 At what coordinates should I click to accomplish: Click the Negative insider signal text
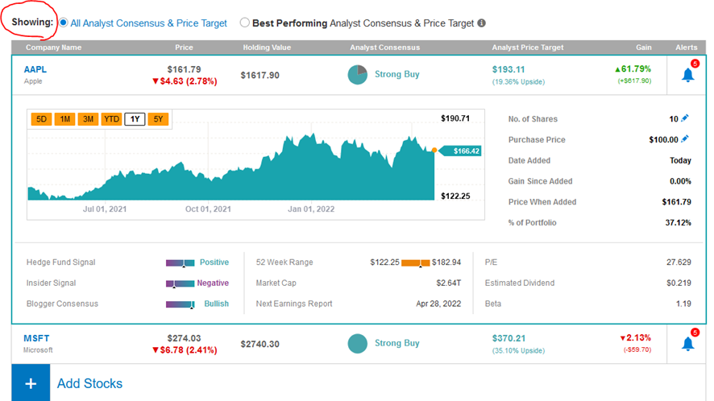coord(213,283)
